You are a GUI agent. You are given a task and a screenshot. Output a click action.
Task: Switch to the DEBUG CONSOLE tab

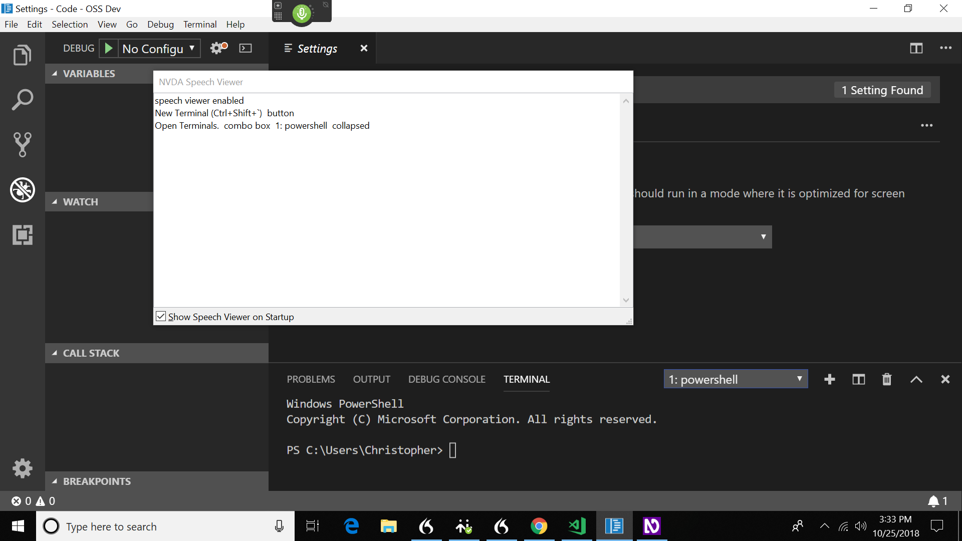[x=446, y=379]
